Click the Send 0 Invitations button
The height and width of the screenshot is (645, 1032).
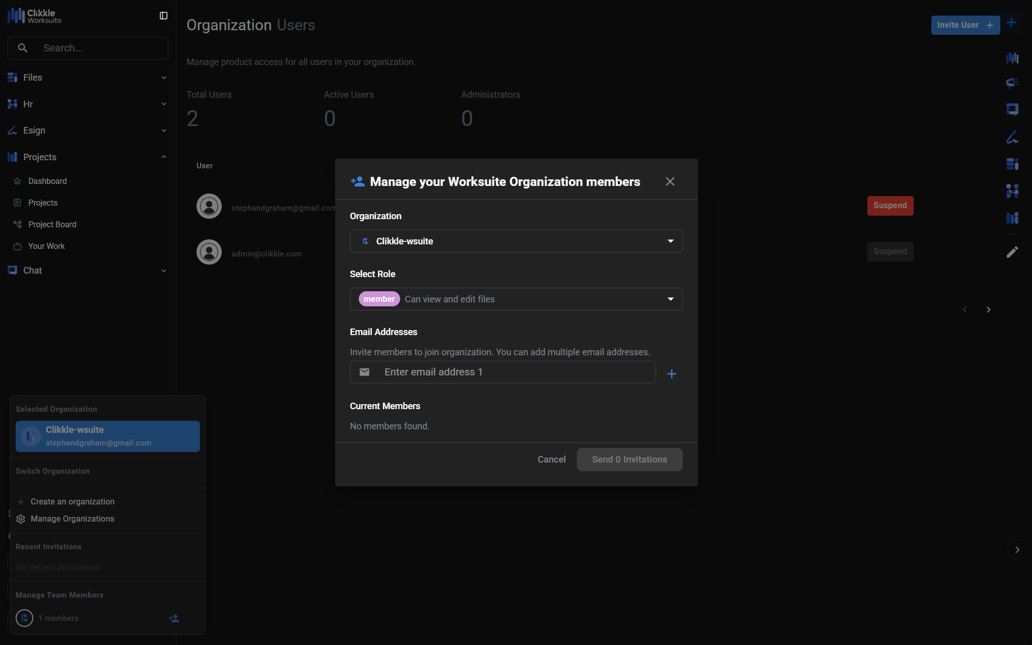tap(629, 460)
